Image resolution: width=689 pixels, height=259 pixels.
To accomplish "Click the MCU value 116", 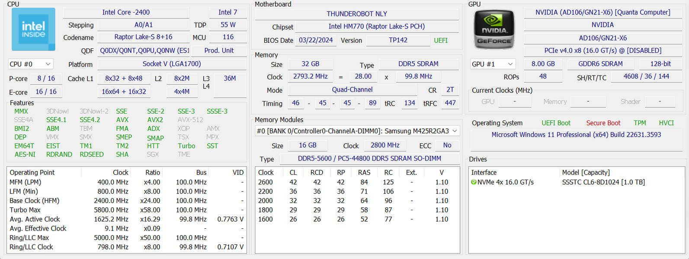I will point(228,37).
